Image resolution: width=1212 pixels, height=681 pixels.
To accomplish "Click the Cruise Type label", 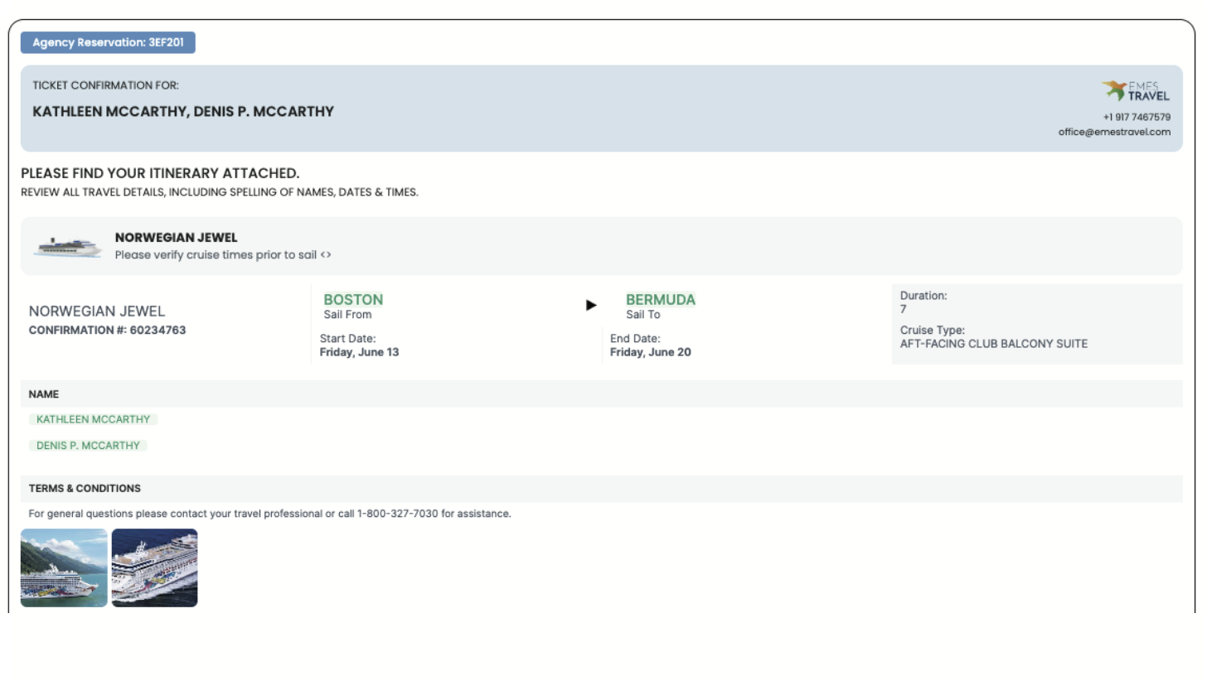I will pyautogui.click(x=933, y=330).
